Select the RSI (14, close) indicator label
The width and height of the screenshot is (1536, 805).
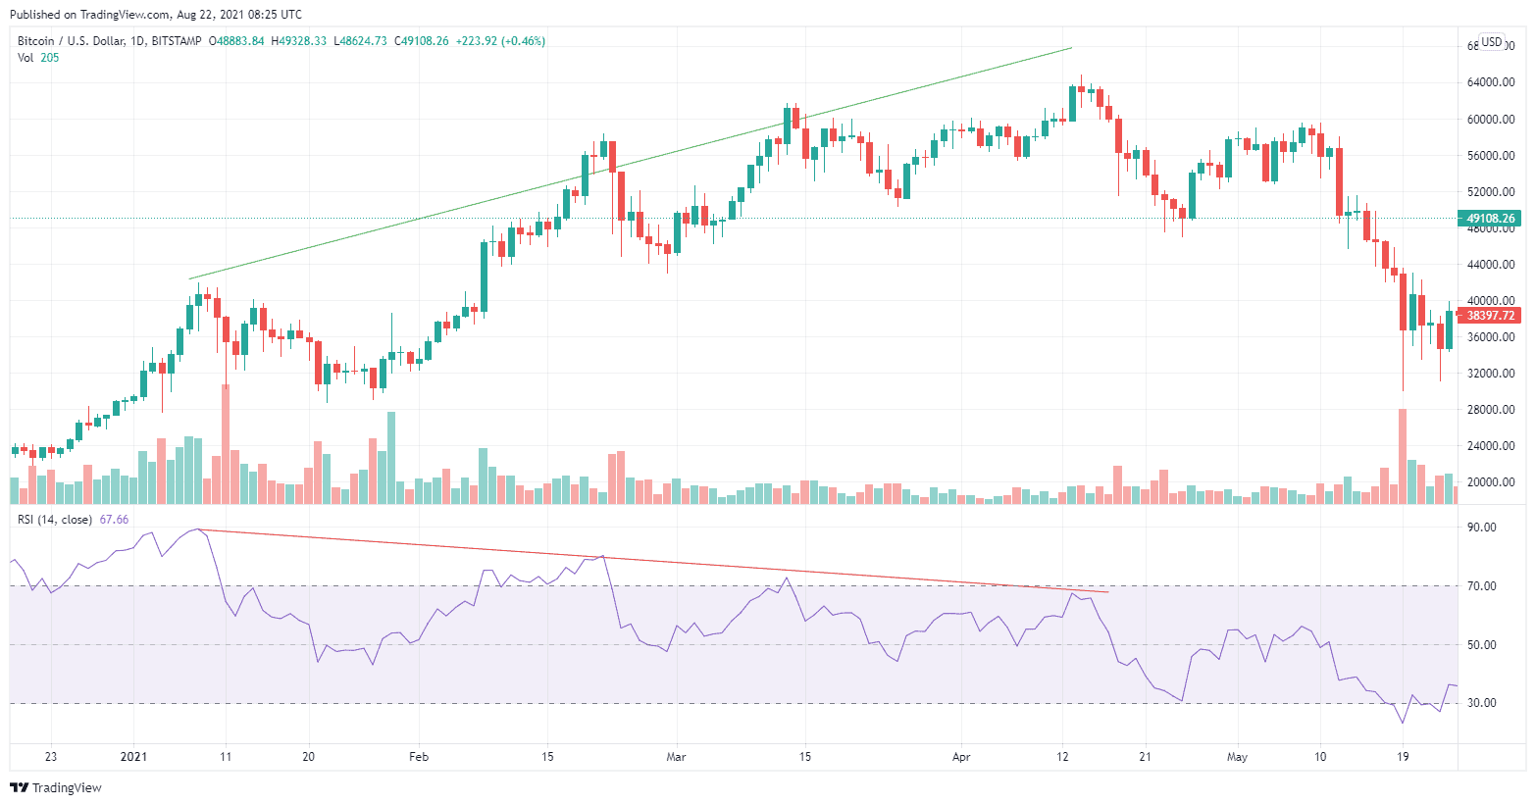click(x=55, y=520)
